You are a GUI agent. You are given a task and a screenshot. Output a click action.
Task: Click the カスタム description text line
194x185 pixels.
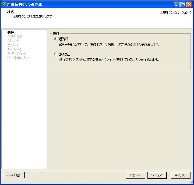point(109,60)
